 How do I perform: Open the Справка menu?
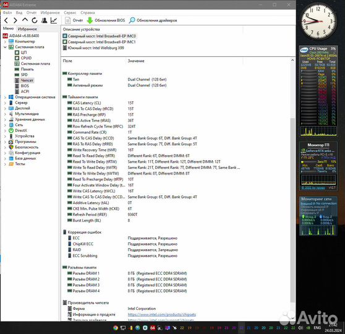coord(88,12)
